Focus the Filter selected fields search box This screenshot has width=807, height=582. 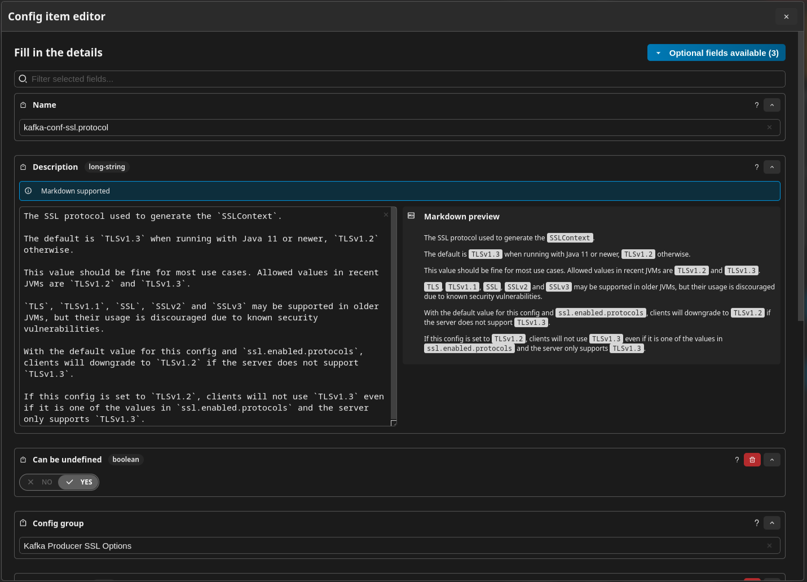tap(399, 79)
